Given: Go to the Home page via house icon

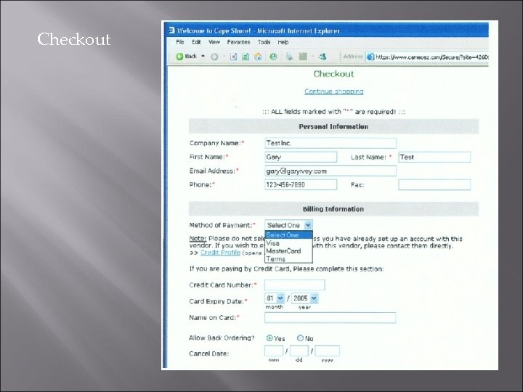Looking at the screenshot, I should [258, 57].
